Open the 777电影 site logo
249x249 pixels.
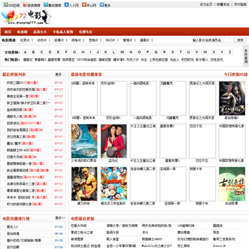(26, 17)
